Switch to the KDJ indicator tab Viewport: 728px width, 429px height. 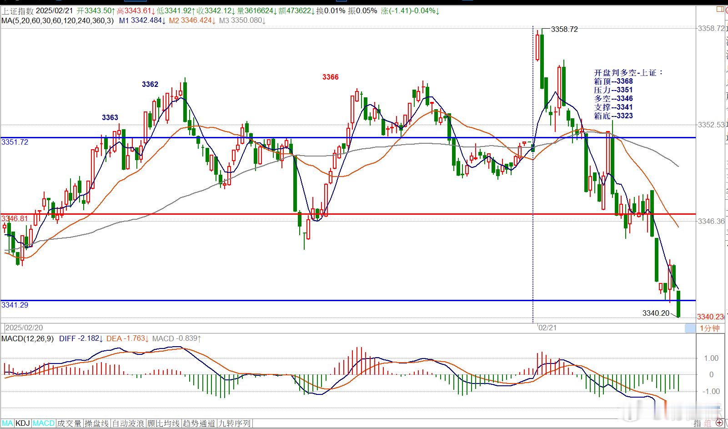click(x=23, y=423)
